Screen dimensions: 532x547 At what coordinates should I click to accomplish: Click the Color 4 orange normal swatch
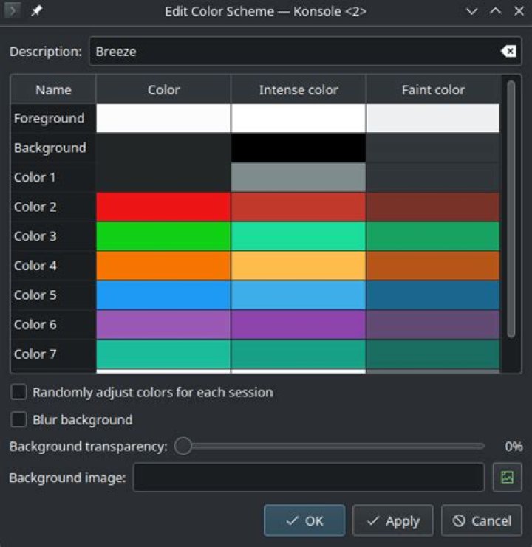[163, 266]
